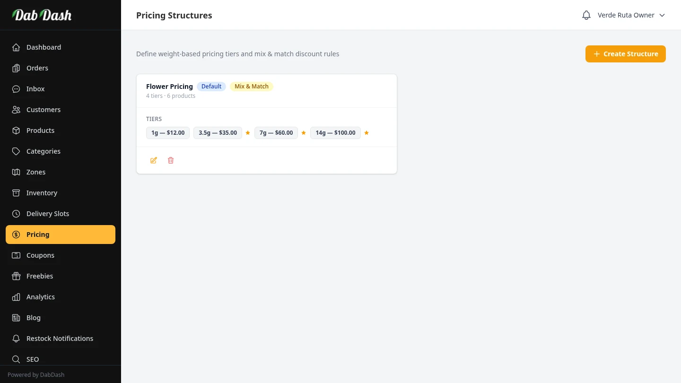Click the Dashboard home icon
The height and width of the screenshot is (383, 681).
pyautogui.click(x=16, y=47)
